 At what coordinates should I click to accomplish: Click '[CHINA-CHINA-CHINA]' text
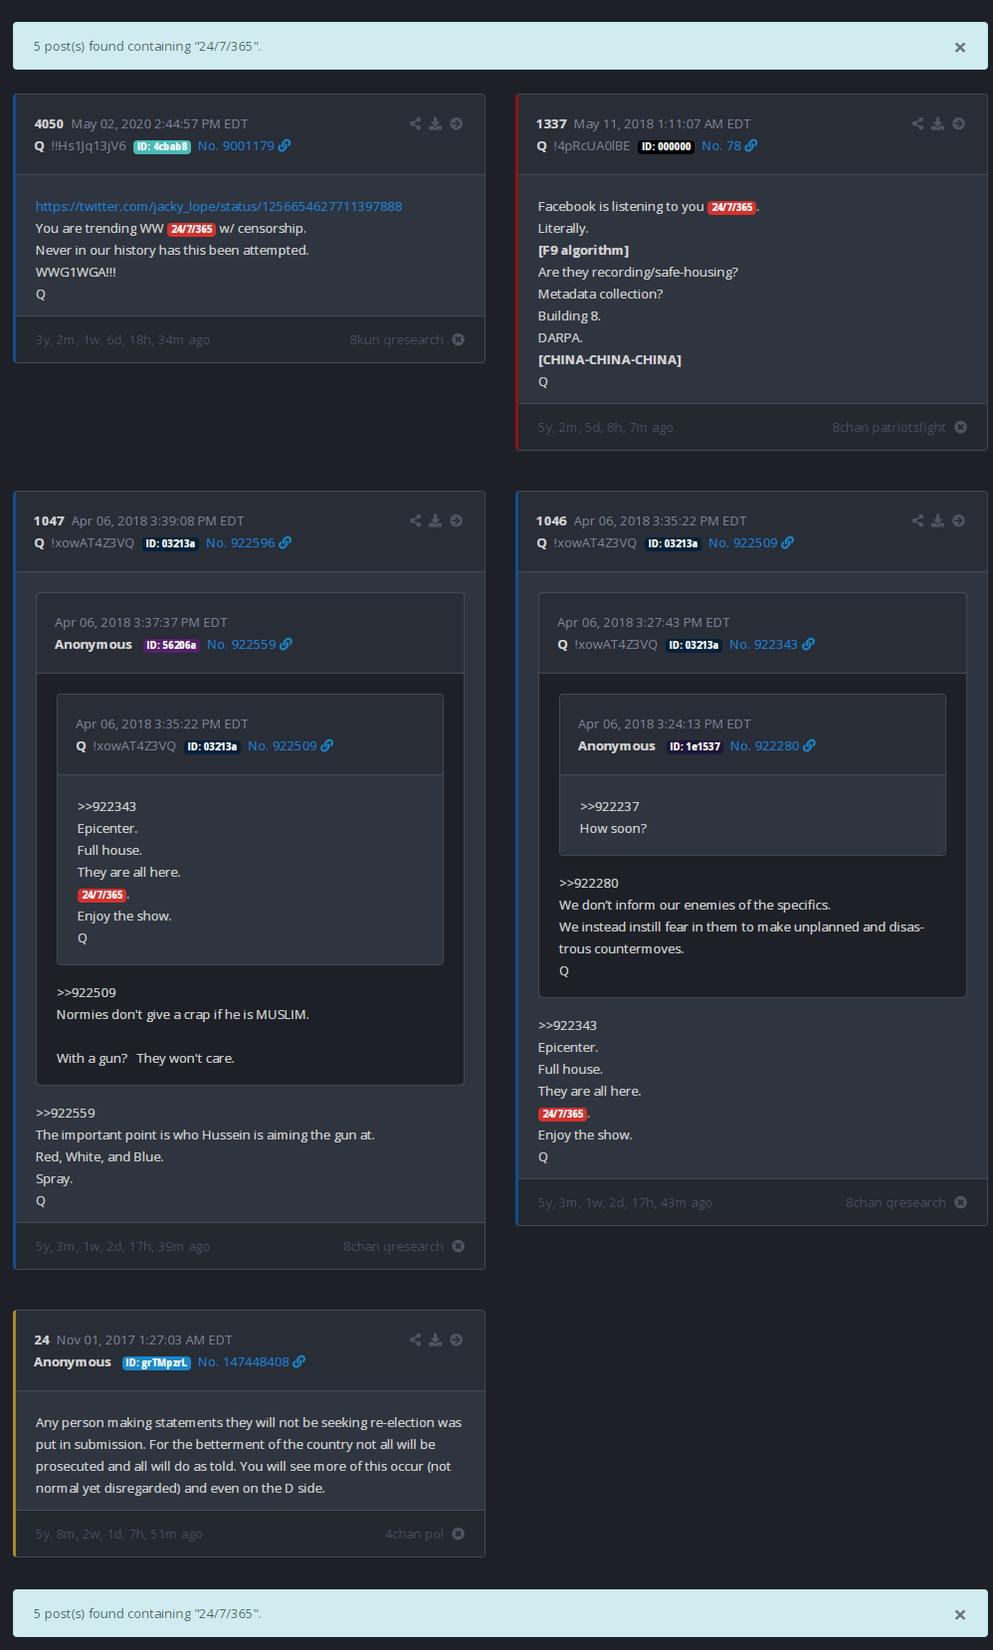[610, 359]
